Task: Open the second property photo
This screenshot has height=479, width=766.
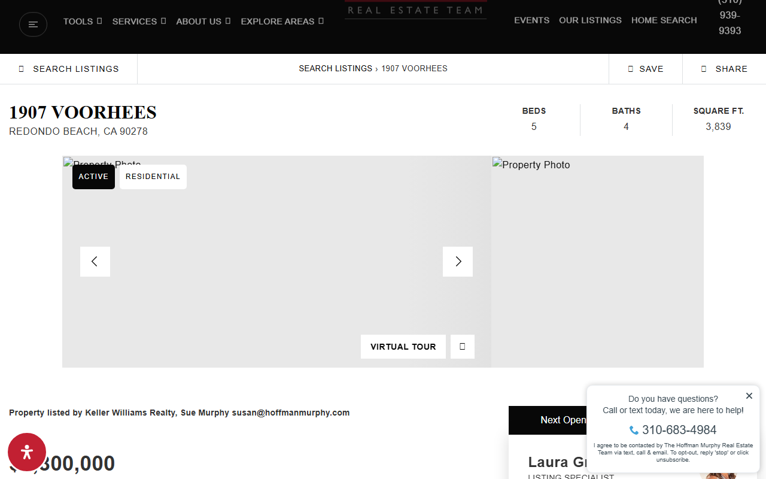Action: (x=597, y=262)
